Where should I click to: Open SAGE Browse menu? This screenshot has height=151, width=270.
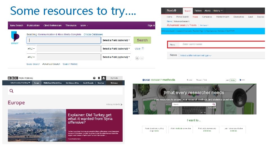tap(189, 80)
